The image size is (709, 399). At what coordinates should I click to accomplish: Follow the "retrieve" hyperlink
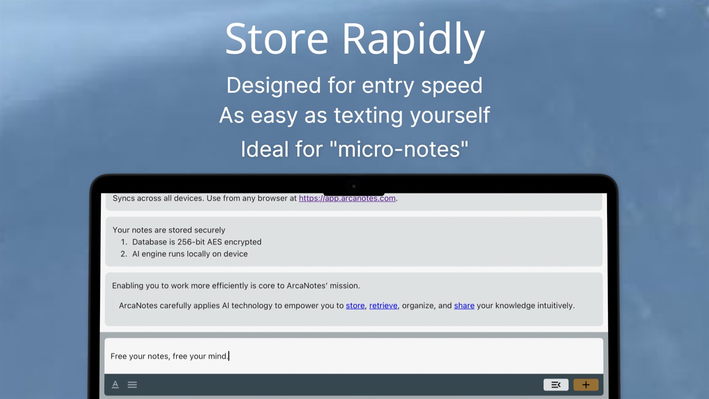coord(383,306)
